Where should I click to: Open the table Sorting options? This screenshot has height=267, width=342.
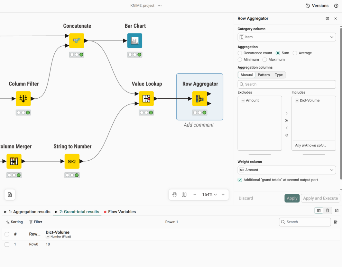(14, 222)
